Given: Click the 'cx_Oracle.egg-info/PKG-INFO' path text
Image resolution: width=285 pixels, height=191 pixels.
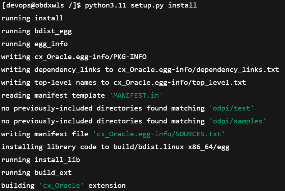Looking at the screenshot, I should (x=91, y=57).
